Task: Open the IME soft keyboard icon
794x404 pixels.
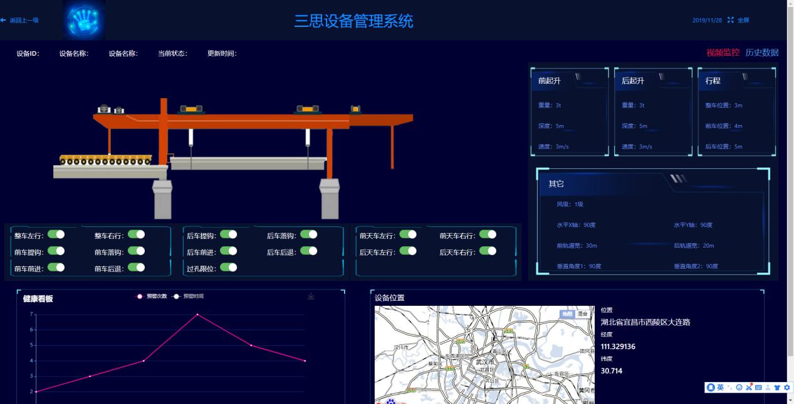Action: (758, 388)
